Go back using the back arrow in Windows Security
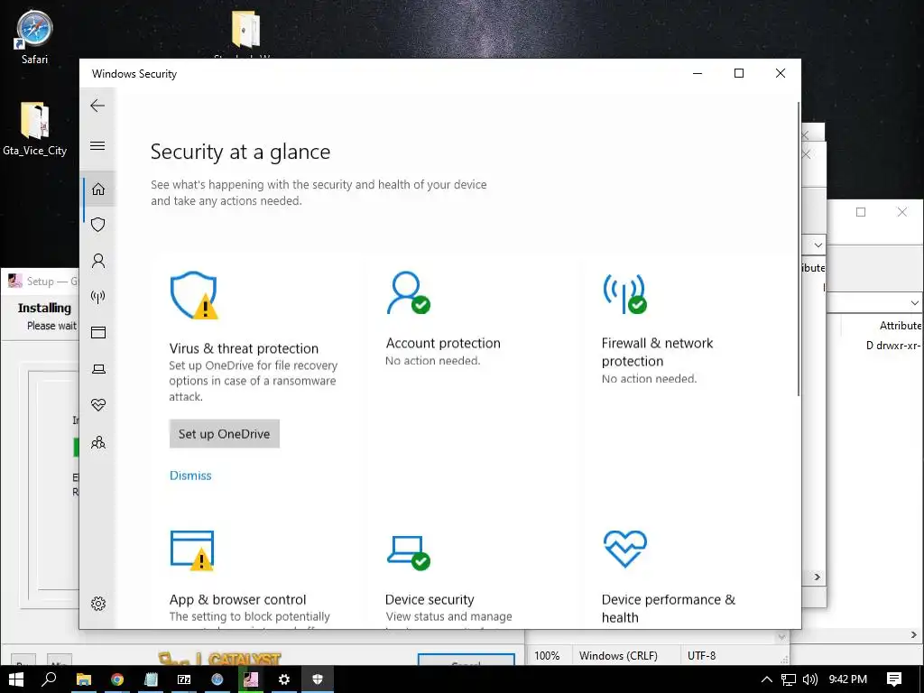 click(97, 106)
